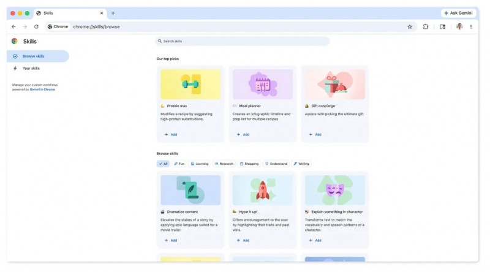The width and height of the screenshot is (490, 272).
Task: Click the user profile avatar
Action: coord(459,27)
